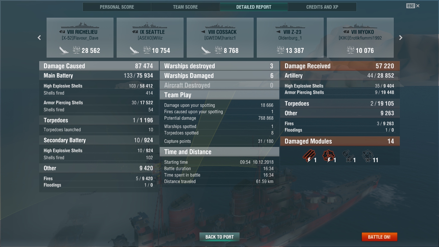Start a new match with Battle On!

379,237
